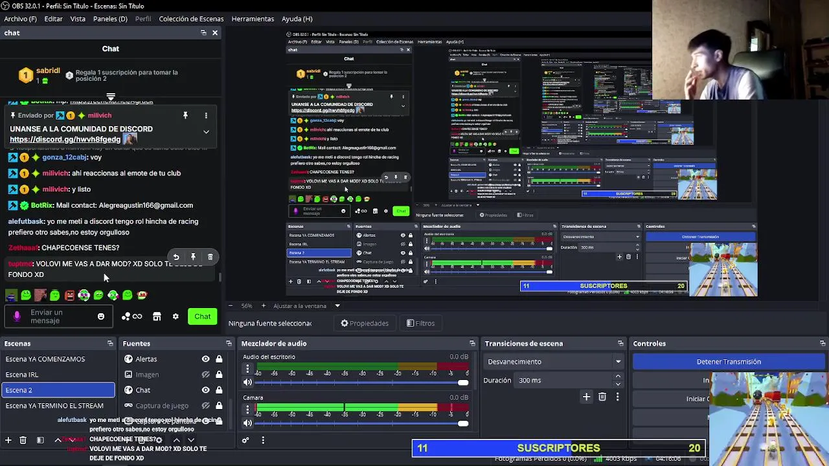This screenshot has width=829, height=466.
Task: Open advanced audio properties gear icon
Action: [x=245, y=440]
